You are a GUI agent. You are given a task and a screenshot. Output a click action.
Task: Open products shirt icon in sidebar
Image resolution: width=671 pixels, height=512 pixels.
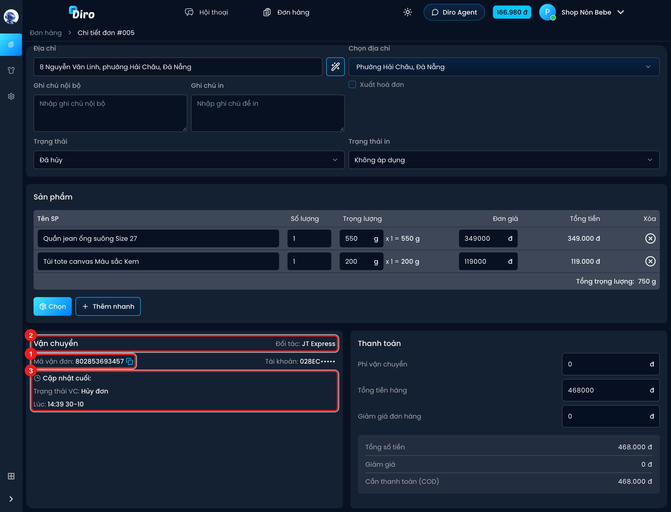[x=11, y=70]
